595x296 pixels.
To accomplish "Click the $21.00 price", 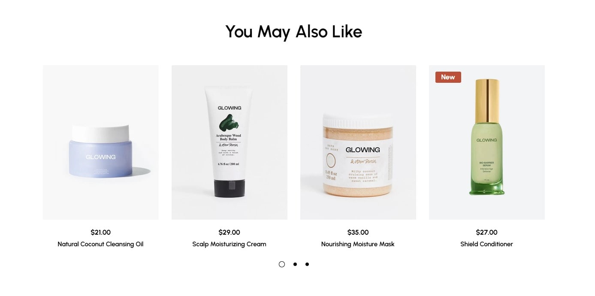I will pyautogui.click(x=100, y=233).
